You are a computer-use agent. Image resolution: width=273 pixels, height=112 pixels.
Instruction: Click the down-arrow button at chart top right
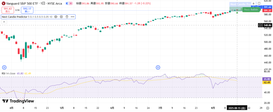[x=254, y=3]
